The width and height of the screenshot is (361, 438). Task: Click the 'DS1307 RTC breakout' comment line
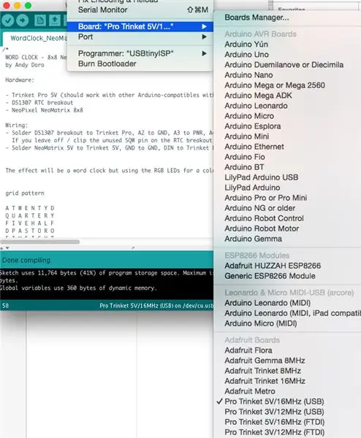(39, 102)
